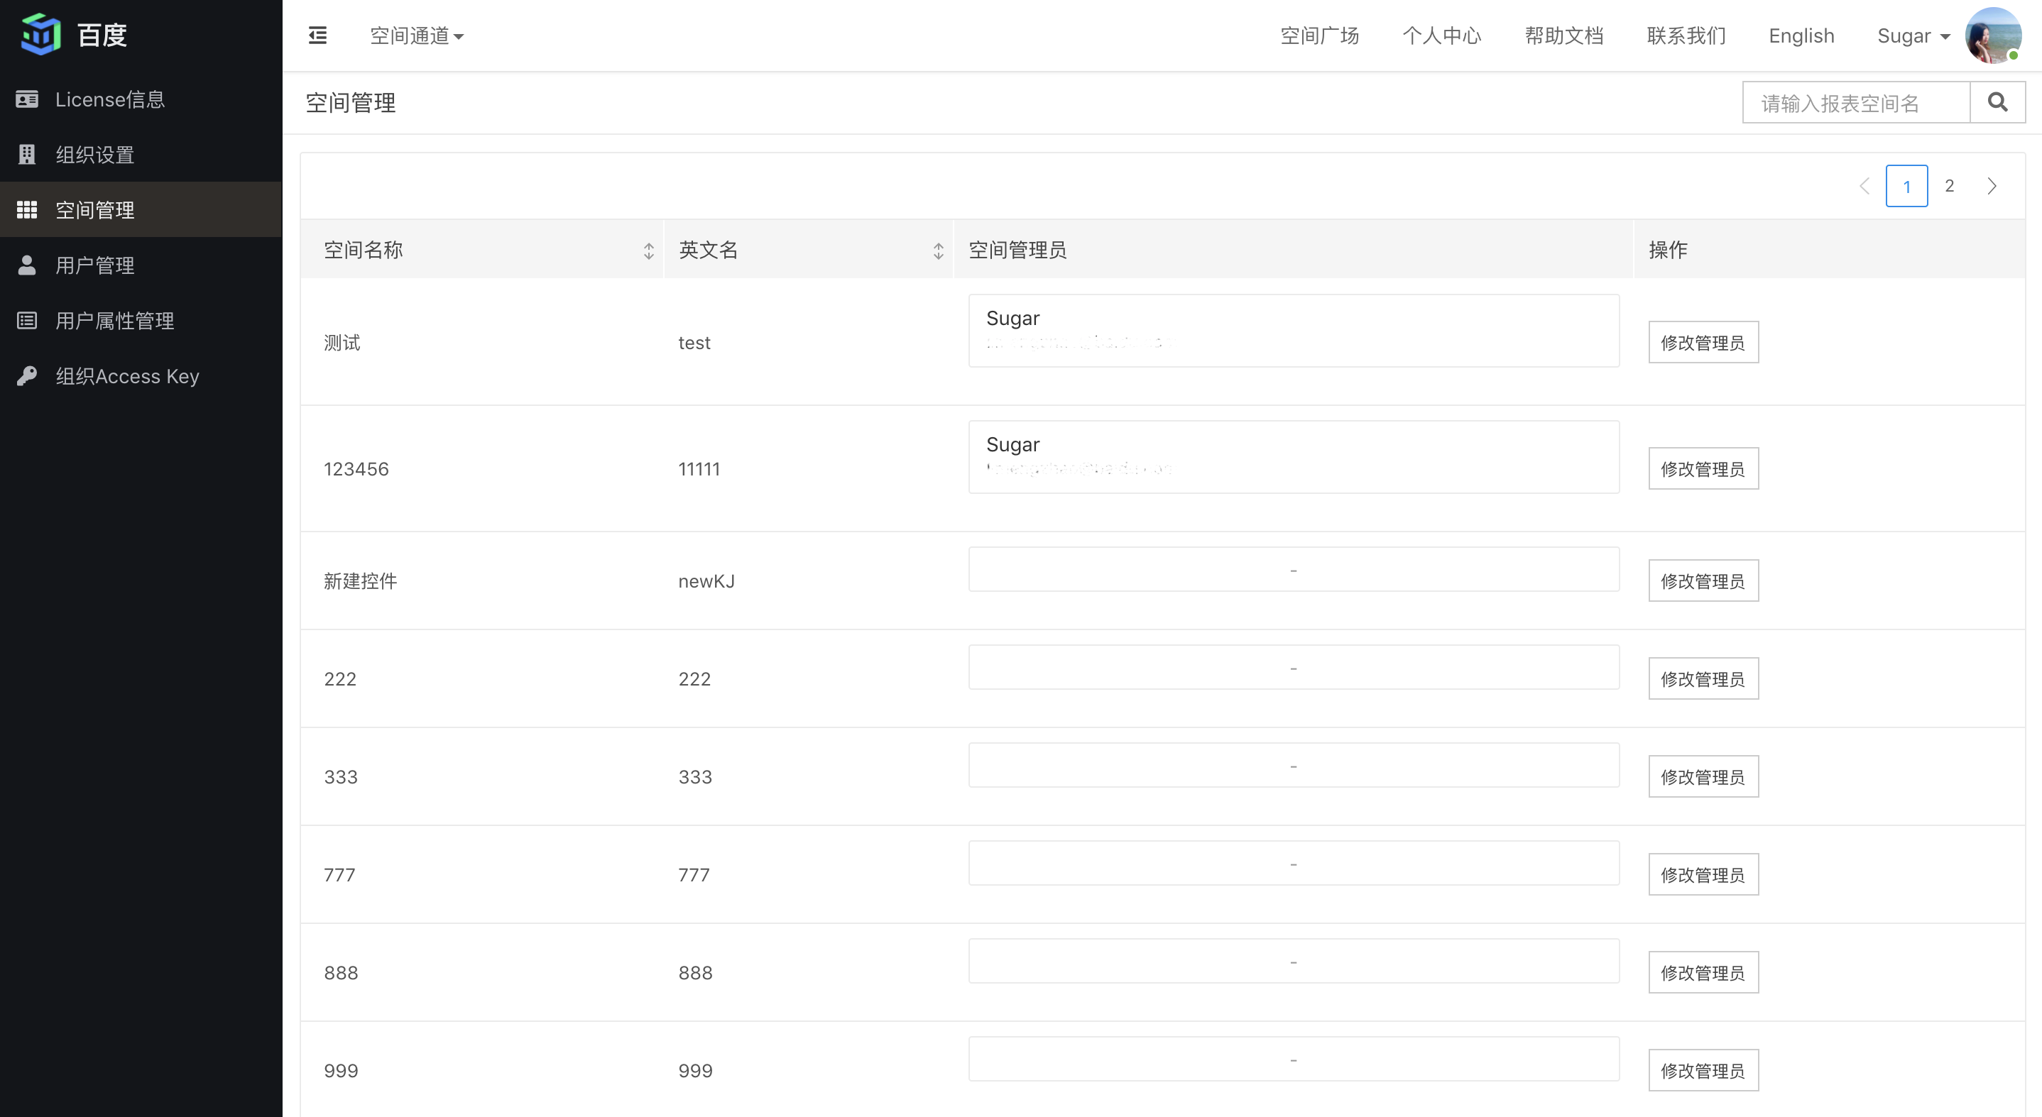Click the user avatar photo
The width and height of the screenshot is (2042, 1117).
1992,35
